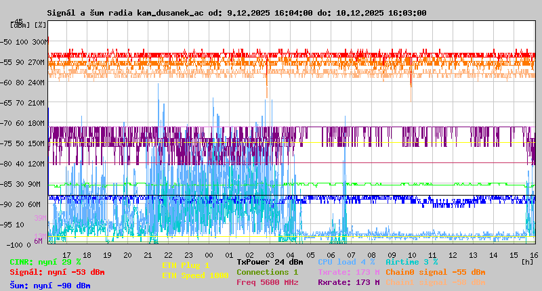This screenshot has height=291, width=542.
Task: Click the '-65 70 210M' y-axis label
Action: (22, 104)
